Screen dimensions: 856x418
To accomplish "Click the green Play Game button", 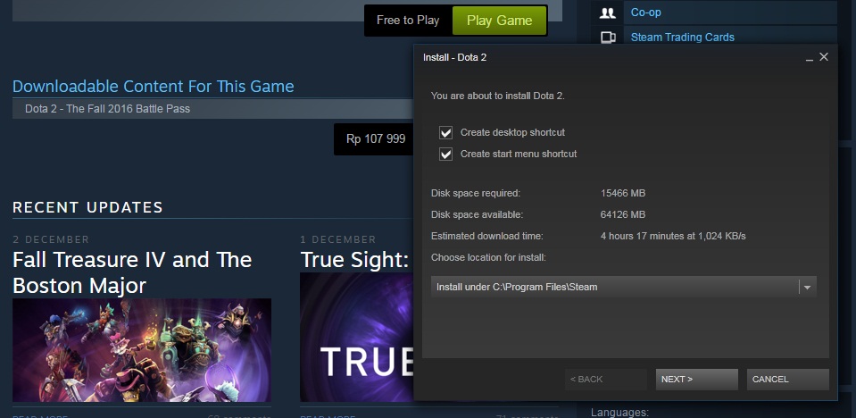I will (500, 21).
